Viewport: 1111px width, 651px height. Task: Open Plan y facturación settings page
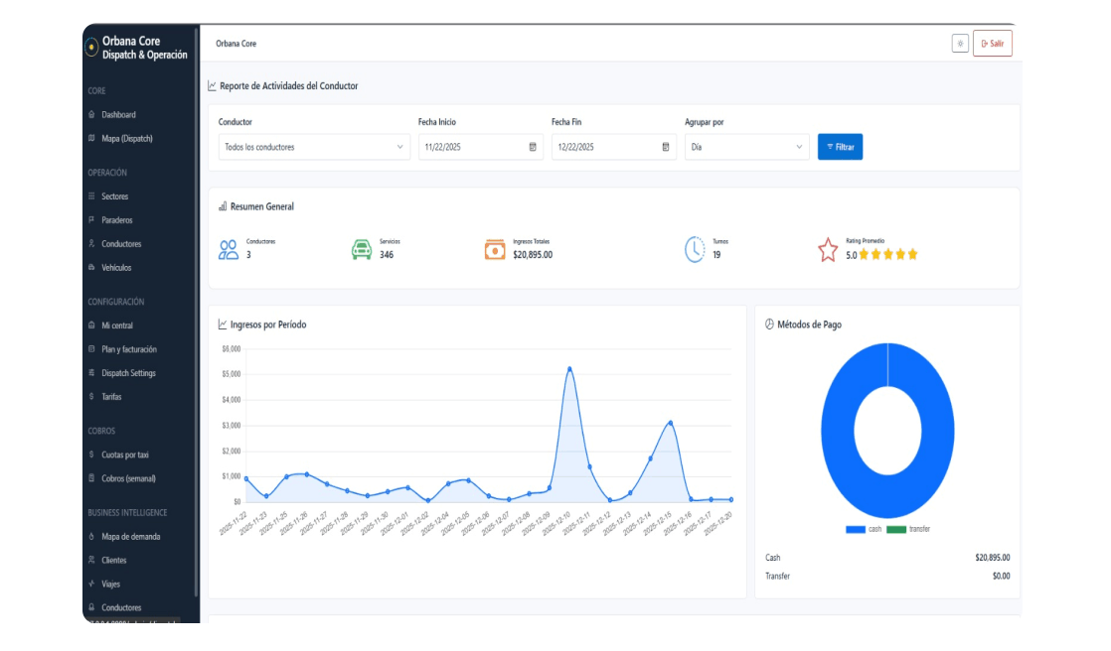click(x=128, y=349)
